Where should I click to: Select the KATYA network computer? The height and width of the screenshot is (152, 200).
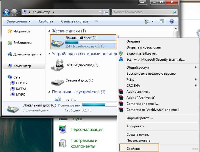pyautogui.click(x=22, y=89)
